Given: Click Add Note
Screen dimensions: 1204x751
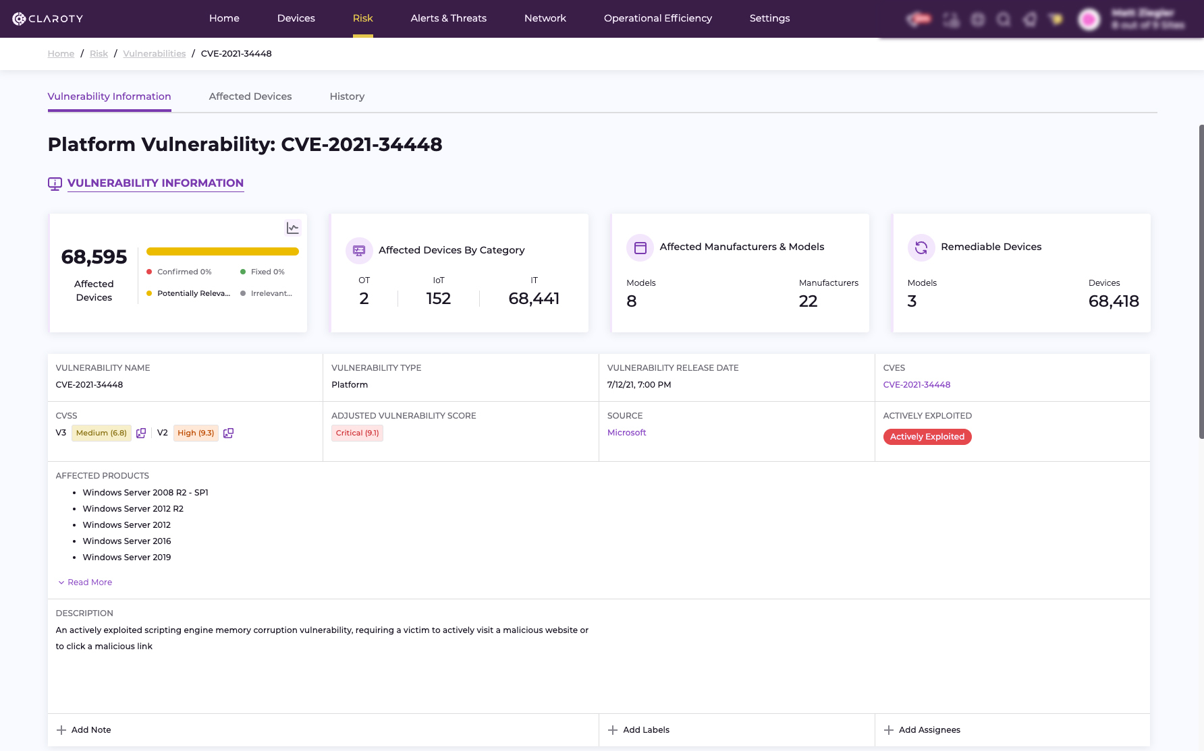Looking at the screenshot, I should pos(84,730).
